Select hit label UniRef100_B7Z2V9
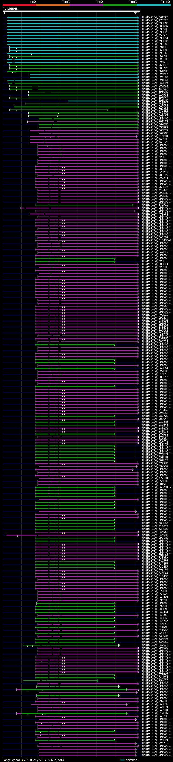This screenshot has height=762, width=173. tap(155, 327)
